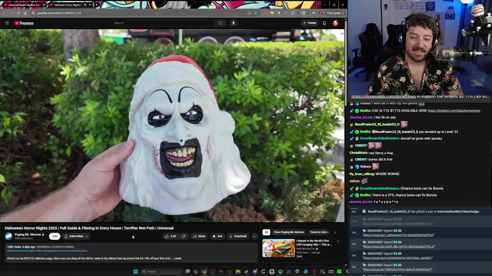Click the Finish update browser button
Viewport: 492px width, 276px height.
click(x=334, y=13)
